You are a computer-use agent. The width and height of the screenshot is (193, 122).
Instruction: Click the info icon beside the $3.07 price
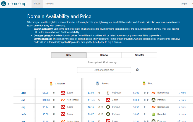(x=99, y=114)
